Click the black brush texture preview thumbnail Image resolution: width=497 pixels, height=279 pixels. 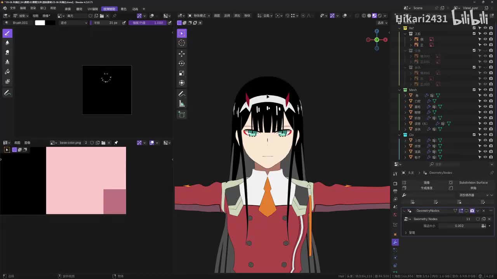point(107,90)
